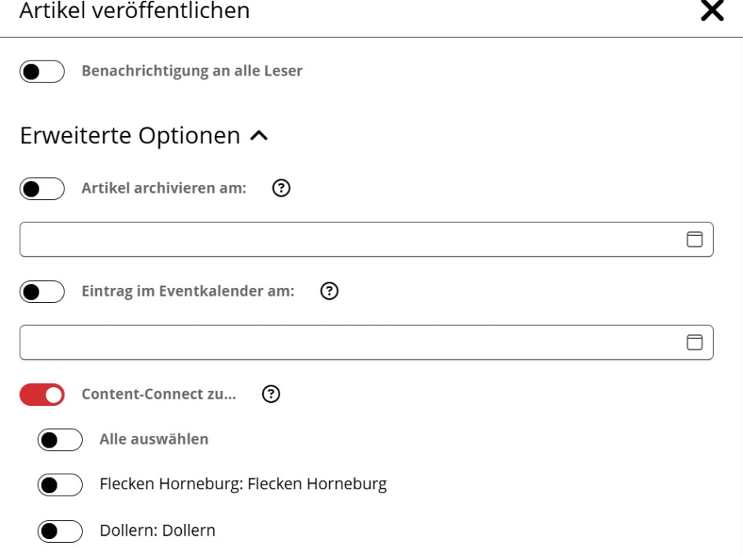743x557 pixels.
Task: Enable the Flecken Horneburg switch
Action: (60, 485)
